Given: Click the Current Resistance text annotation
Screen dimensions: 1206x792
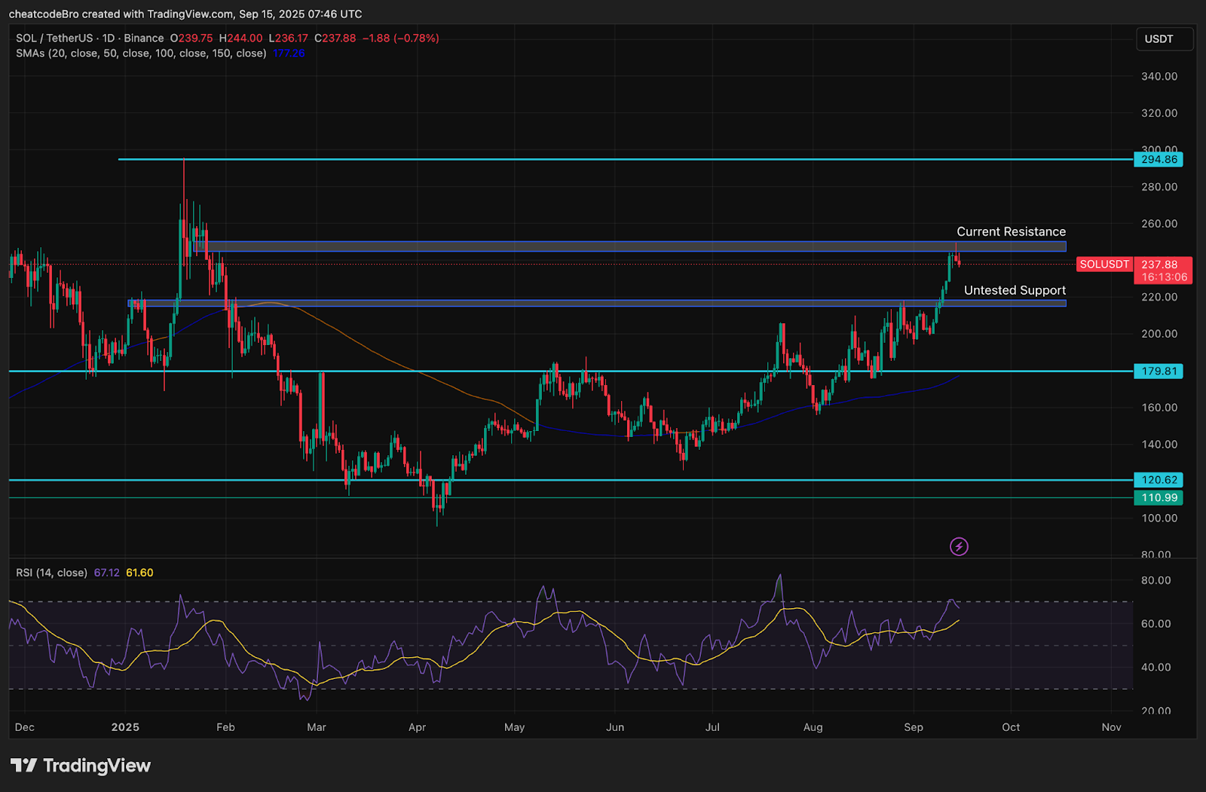Looking at the screenshot, I should [1012, 231].
